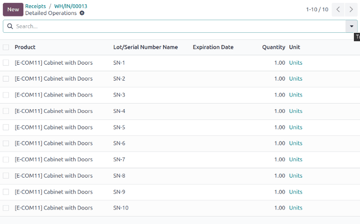
Task: Click the New button
Action: pyautogui.click(x=13, y=9)
